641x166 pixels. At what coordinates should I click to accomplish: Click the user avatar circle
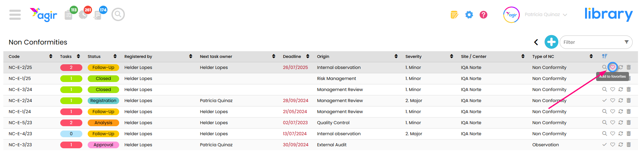[511, 15]
